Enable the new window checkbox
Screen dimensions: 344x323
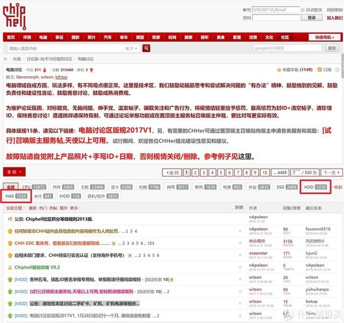click(233, 207)
